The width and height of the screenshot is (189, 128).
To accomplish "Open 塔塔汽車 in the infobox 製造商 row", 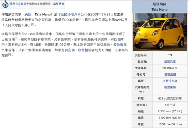I will (170, 62).
